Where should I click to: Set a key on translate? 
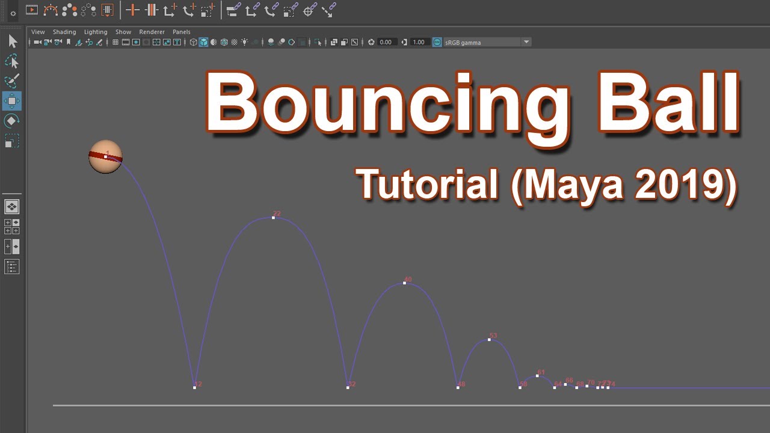[170, 10]
